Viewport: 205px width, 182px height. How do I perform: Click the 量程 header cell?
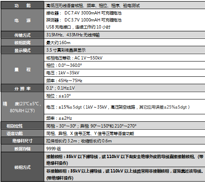click(x=22, y=69)
